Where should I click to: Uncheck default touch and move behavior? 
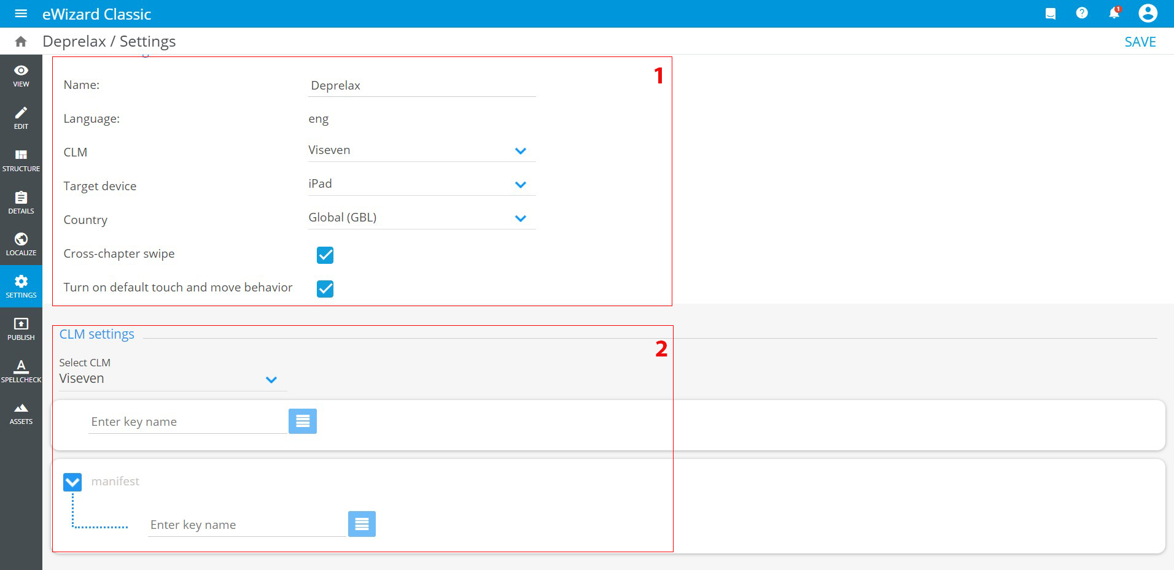[x=325, y=289]
